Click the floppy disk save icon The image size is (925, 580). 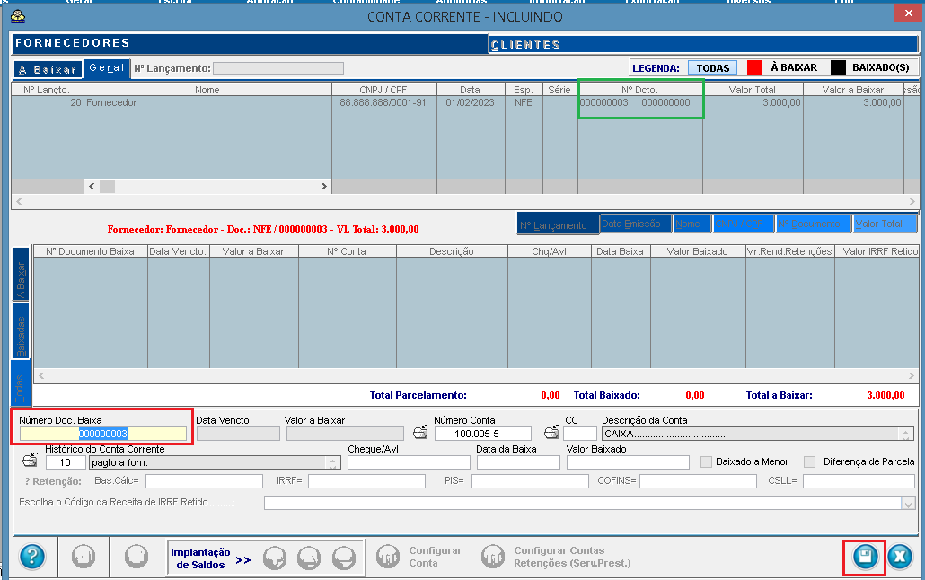tap(865, 557)
